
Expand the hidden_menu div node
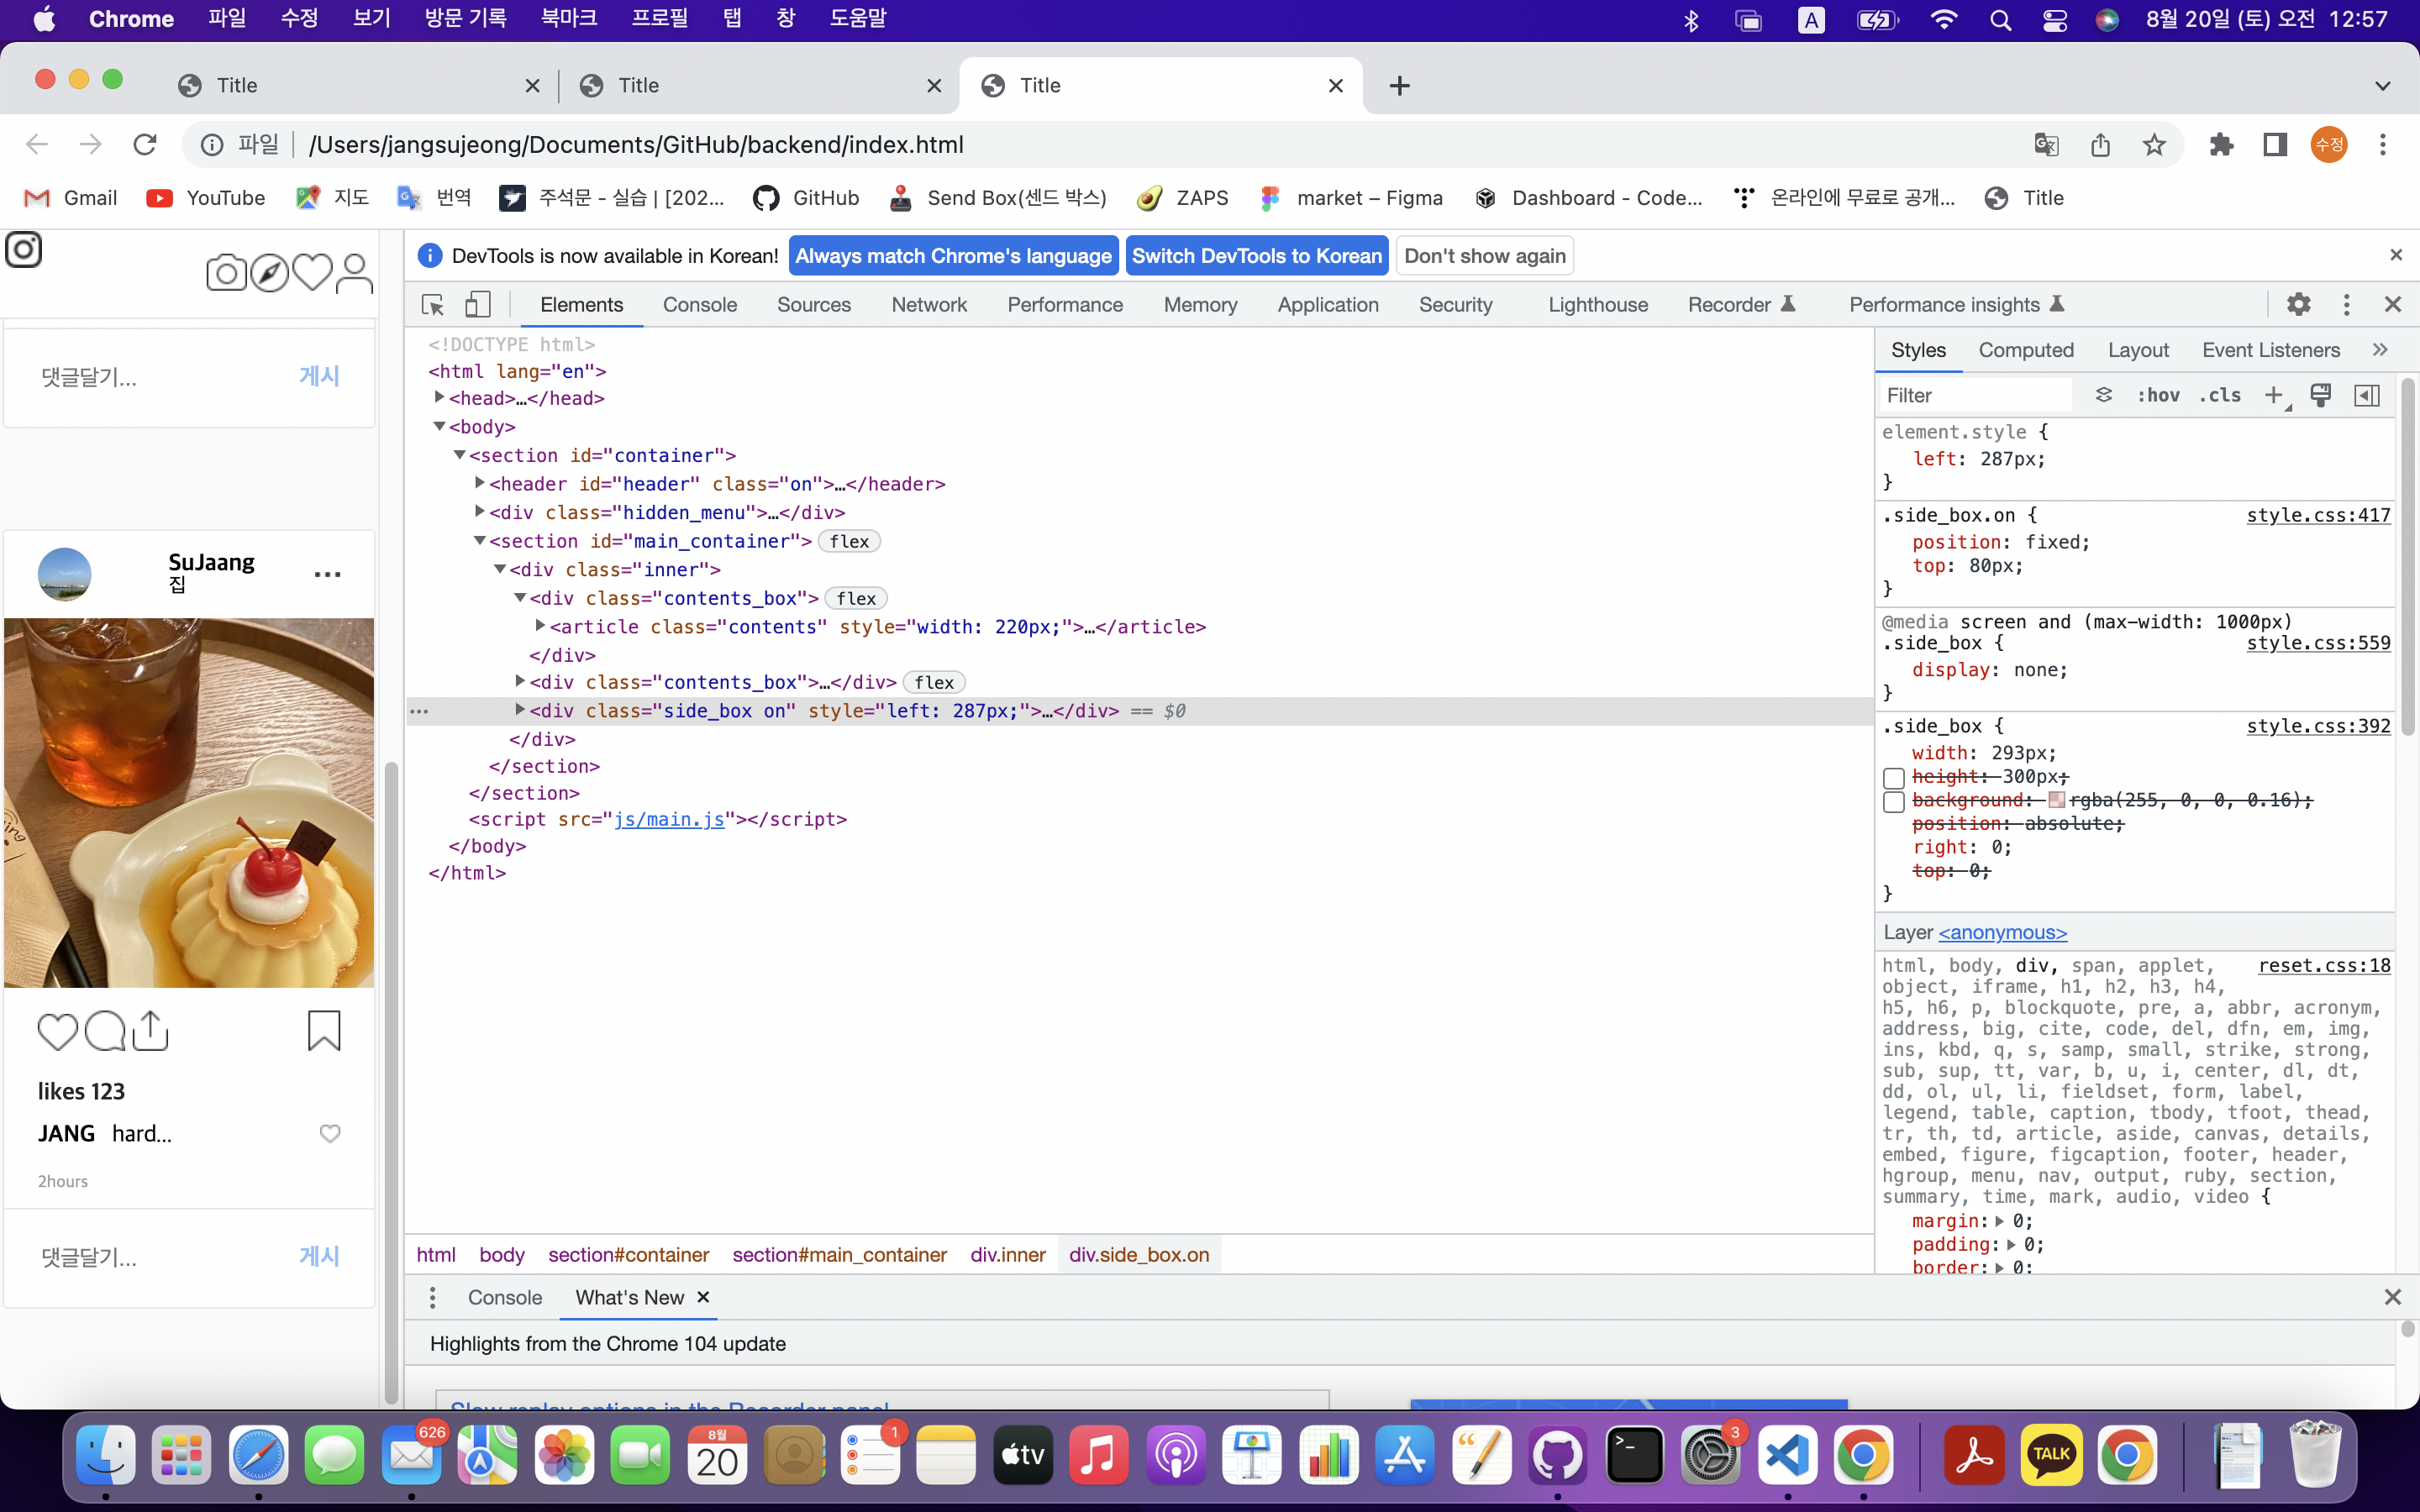click(480, 511)
